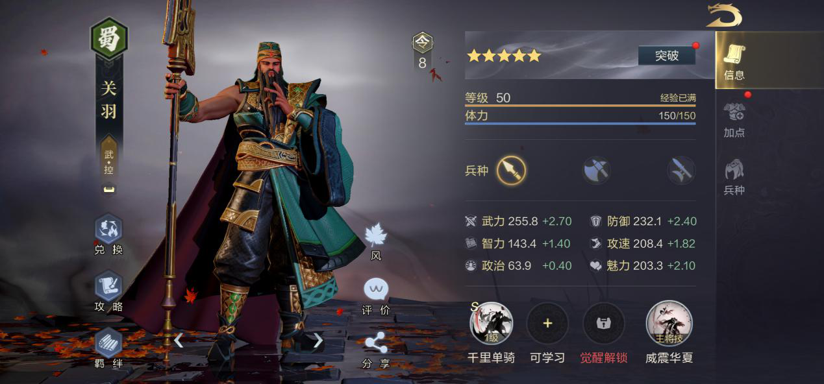
Task: Click the 突破 breakthrough button
Action: click(x=667, y=56)
